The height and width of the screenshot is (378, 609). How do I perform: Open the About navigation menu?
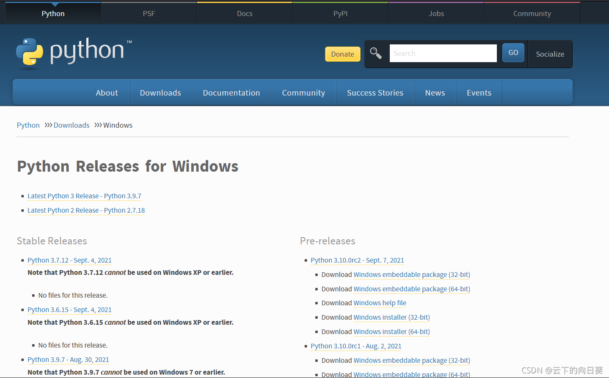(x=107, y=93)
